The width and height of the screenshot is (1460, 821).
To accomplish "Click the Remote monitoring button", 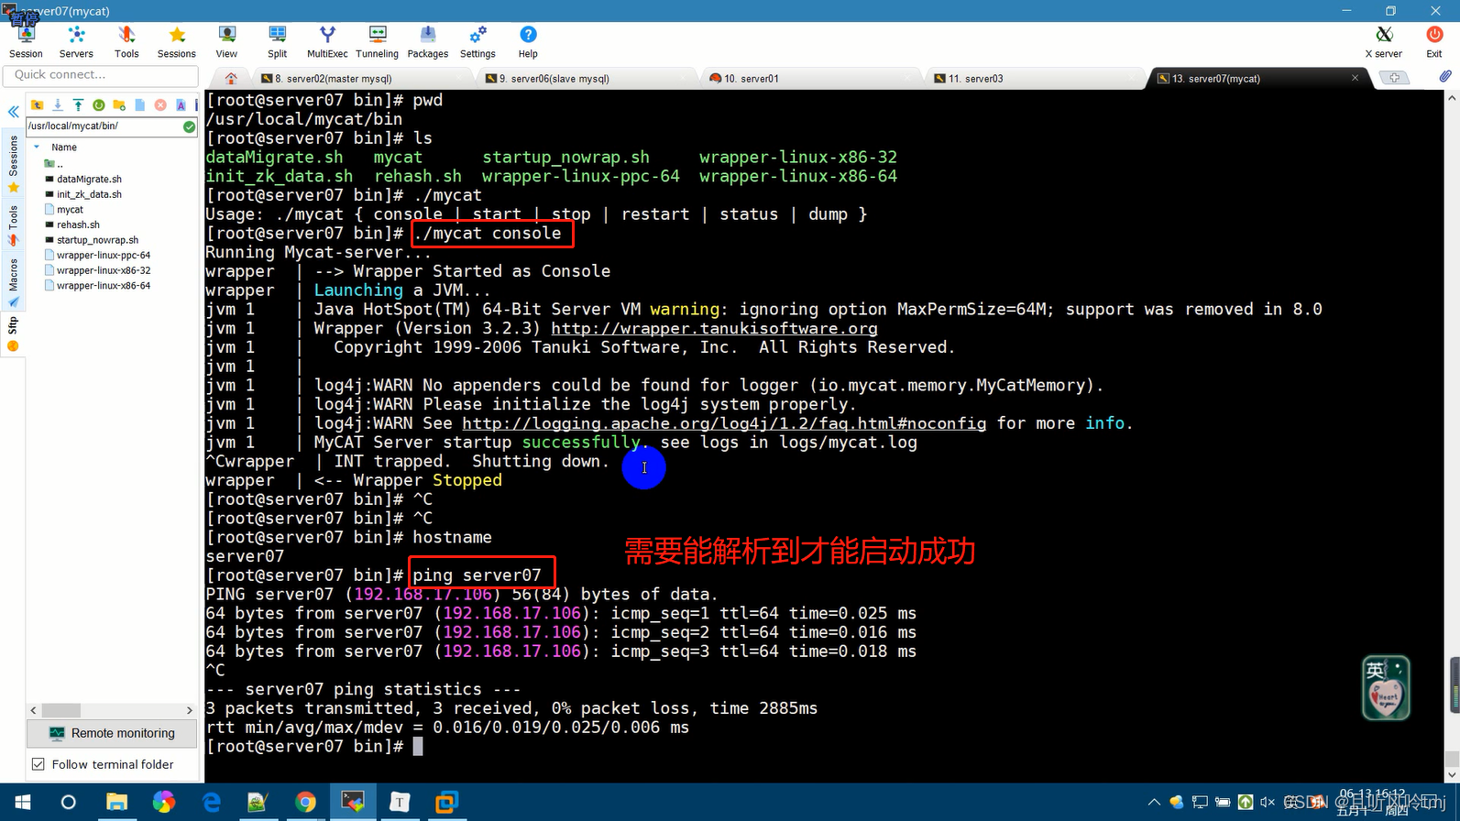I will point(112,733).
